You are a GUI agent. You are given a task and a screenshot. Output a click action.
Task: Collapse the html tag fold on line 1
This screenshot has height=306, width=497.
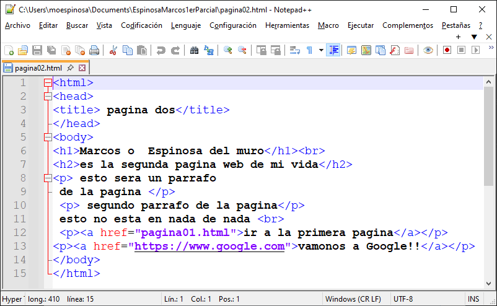[48, 82]
